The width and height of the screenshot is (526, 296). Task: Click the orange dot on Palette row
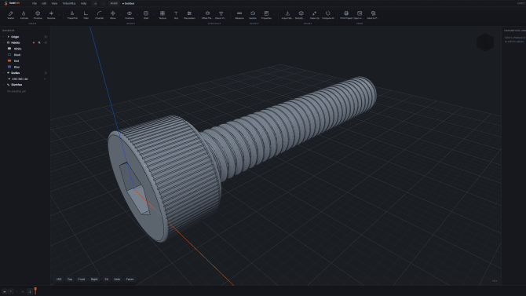(x=34, y=42)
